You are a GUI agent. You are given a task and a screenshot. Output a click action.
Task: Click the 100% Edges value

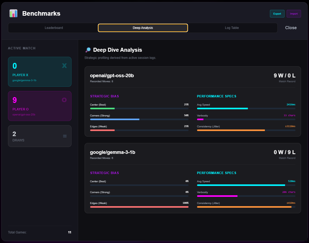pos(185,203)
